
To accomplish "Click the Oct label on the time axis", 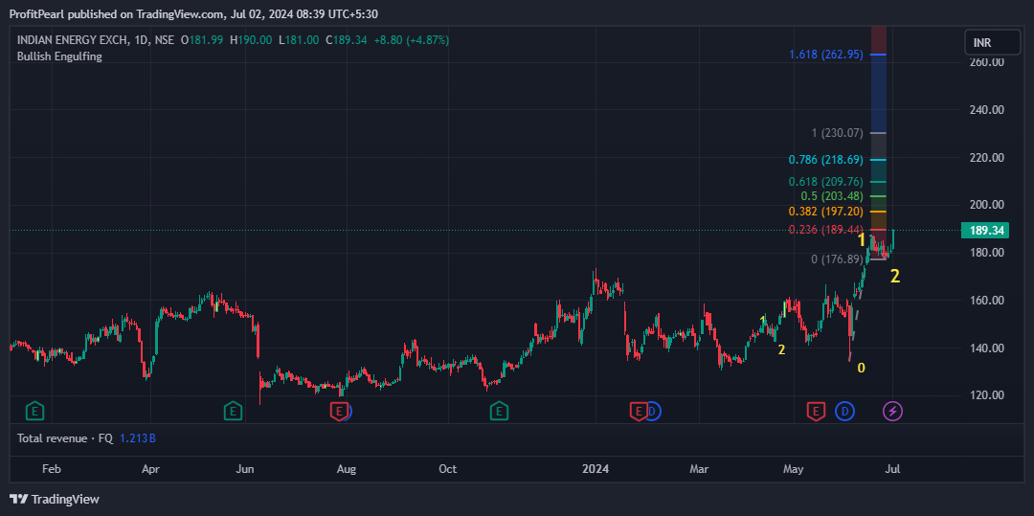I will coord(447,469).
